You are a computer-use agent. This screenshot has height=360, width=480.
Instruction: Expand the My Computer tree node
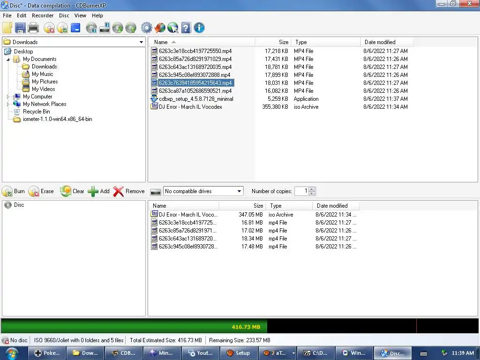coord(8,97)
